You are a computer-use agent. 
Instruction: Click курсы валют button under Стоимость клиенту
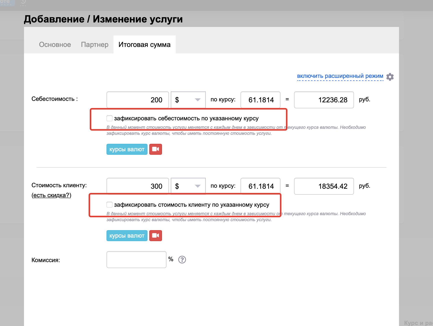(x=127, y=236)
